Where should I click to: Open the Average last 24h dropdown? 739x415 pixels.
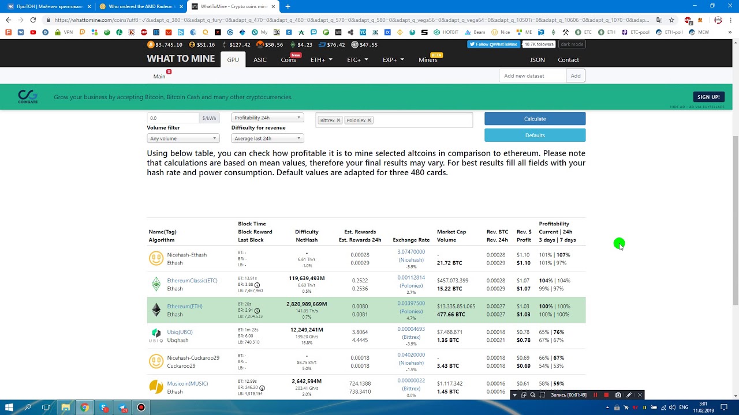pos(267,138)
